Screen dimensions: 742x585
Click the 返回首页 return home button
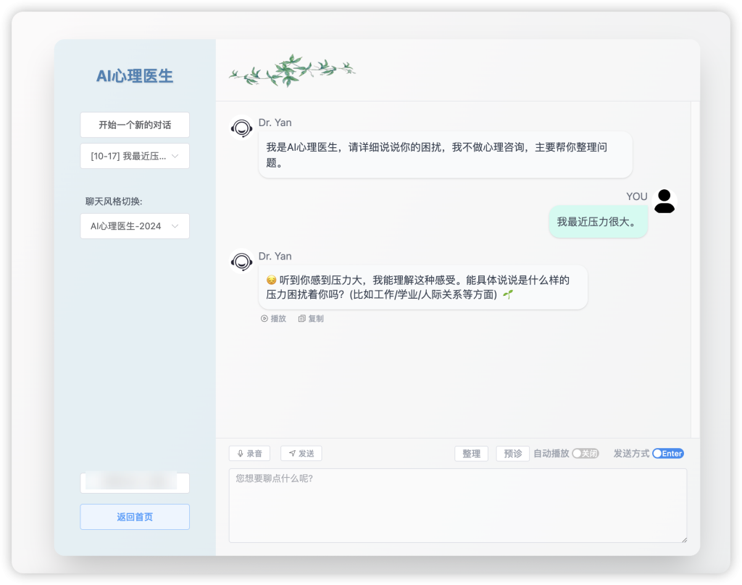tap(135, 517)
